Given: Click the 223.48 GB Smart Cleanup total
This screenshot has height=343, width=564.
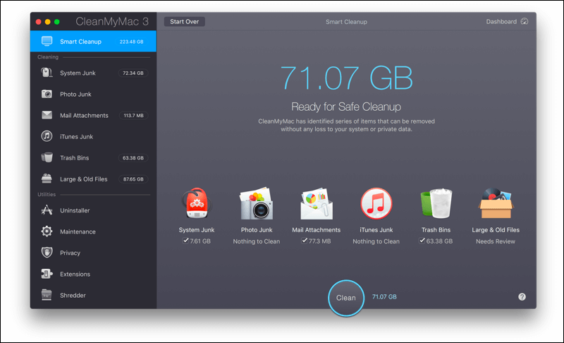Looking at the screenshot, I should (x=132, y=42).
